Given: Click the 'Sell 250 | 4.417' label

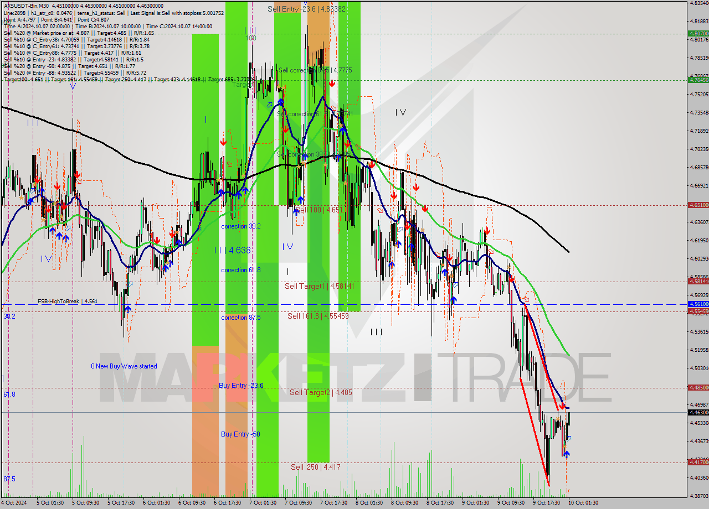Looking at the screenshot, I should (x=316, y=467).
